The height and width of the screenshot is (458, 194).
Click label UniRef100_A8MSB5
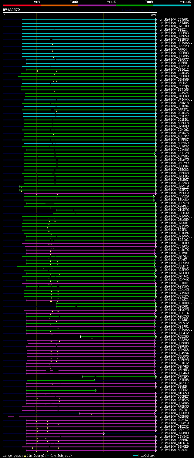pos(174,156)
